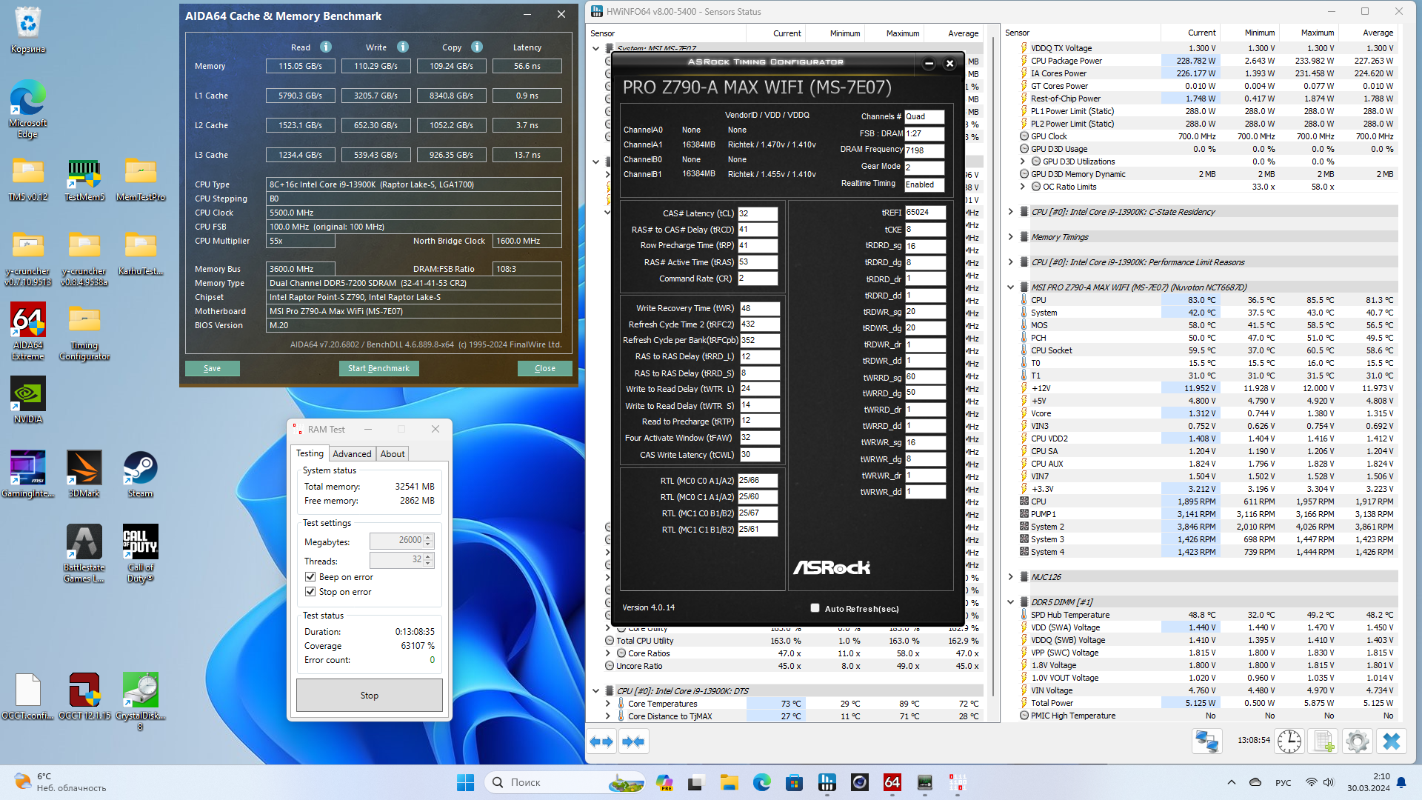
Task: Click the Copy info icon in AIDA64
Action: [x=477, y=47]
